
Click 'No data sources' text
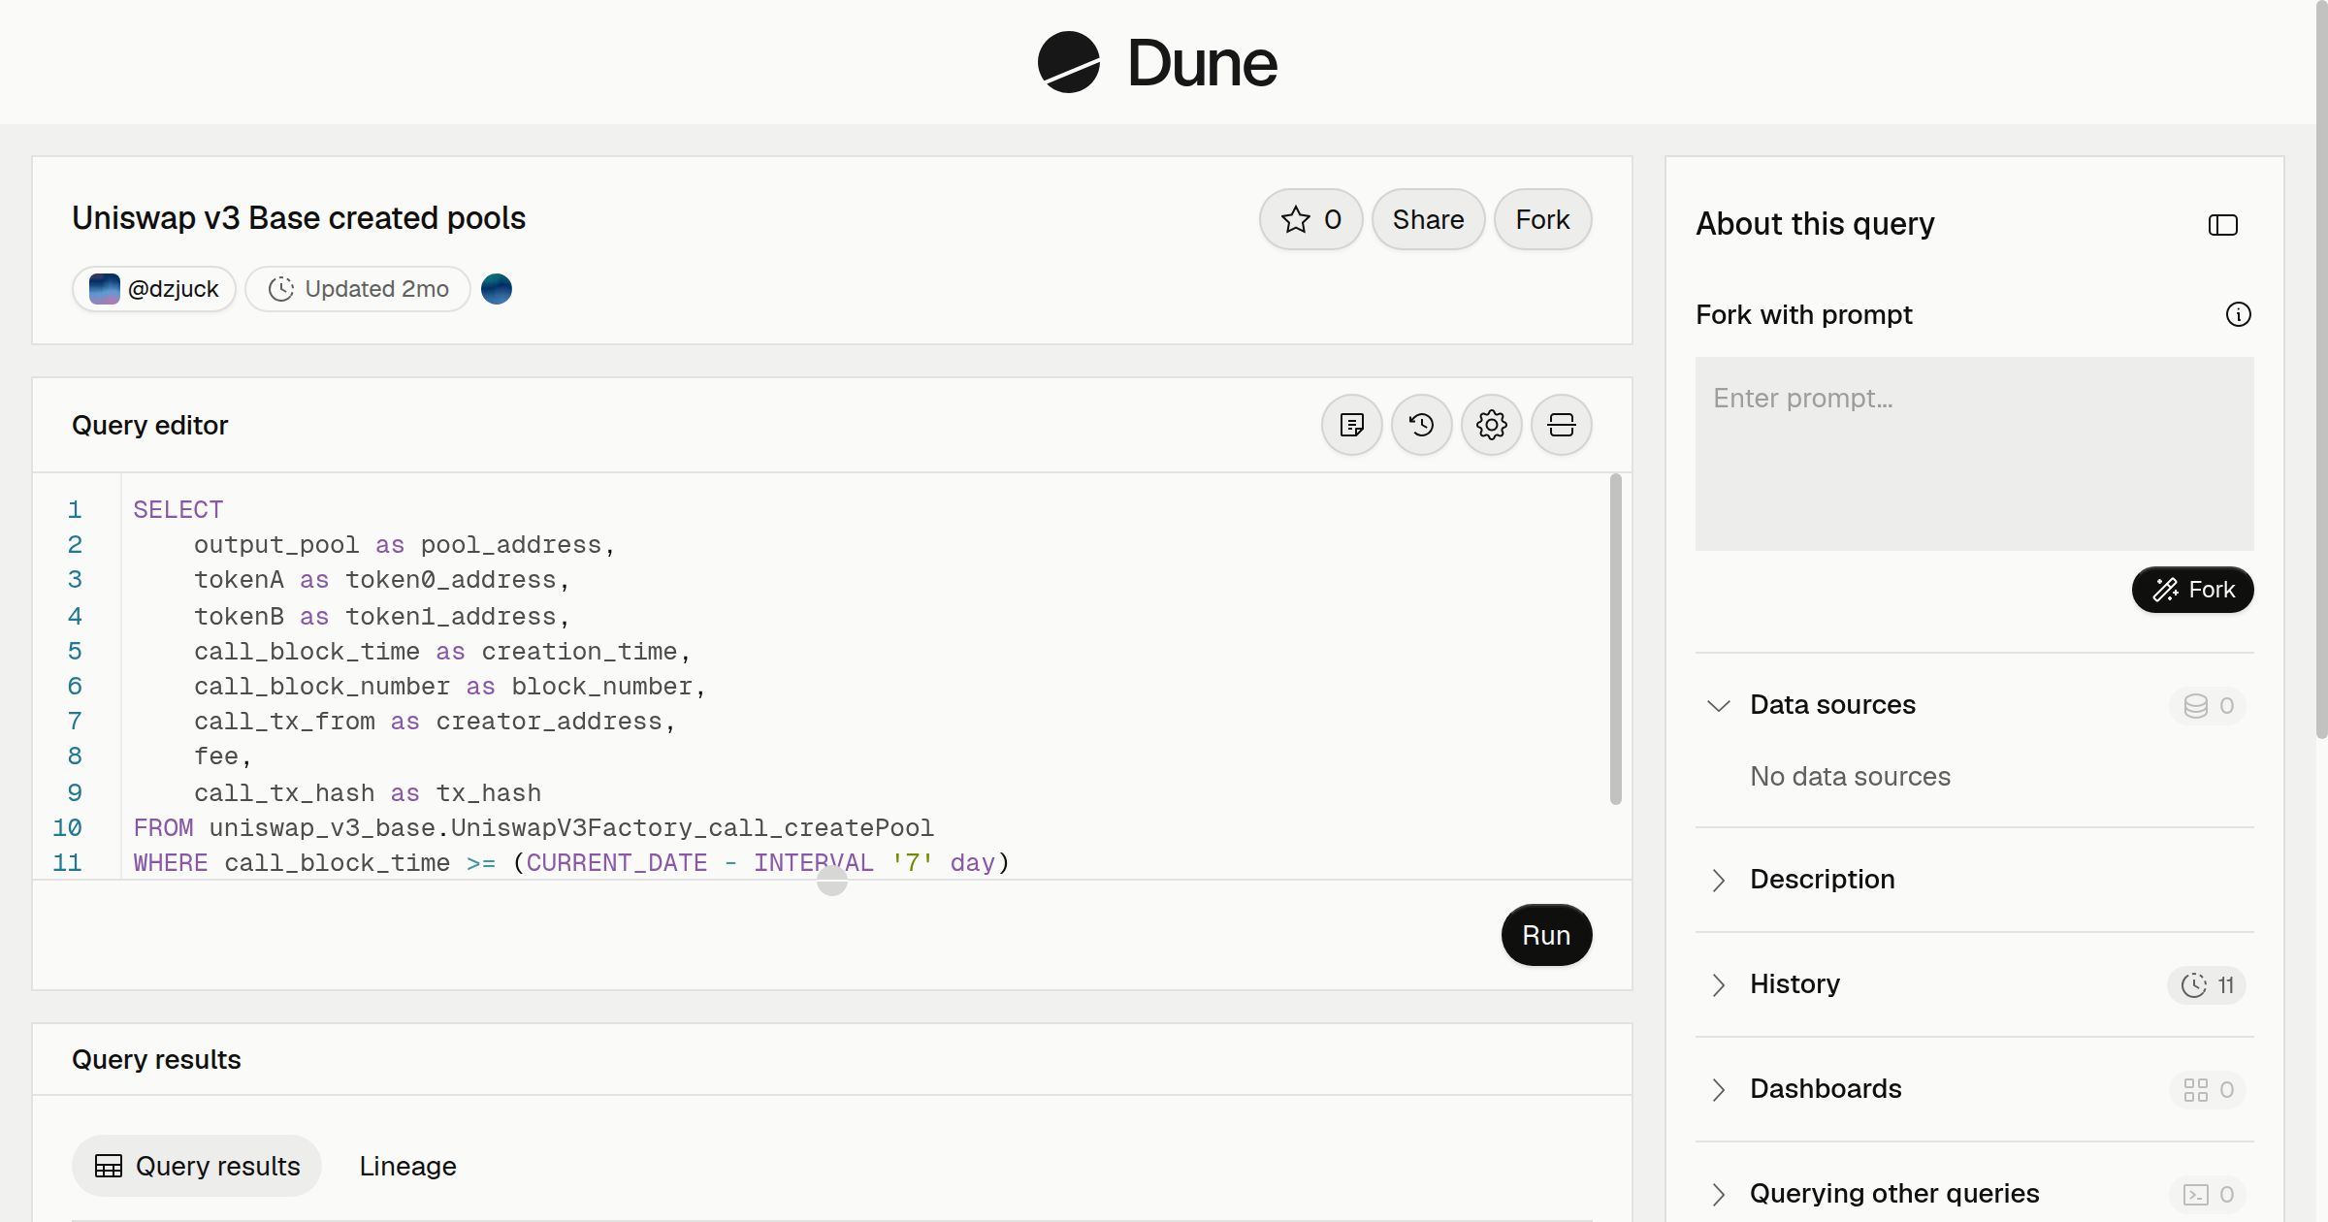(1850, 776)
